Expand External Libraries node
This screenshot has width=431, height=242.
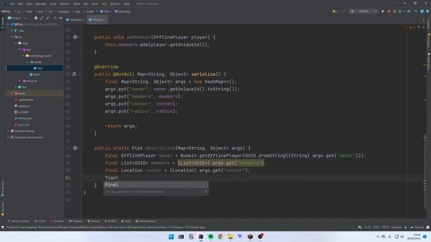click(8, 131)
